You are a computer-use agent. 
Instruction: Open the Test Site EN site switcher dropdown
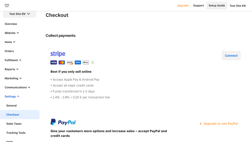(x=20, y=14)
